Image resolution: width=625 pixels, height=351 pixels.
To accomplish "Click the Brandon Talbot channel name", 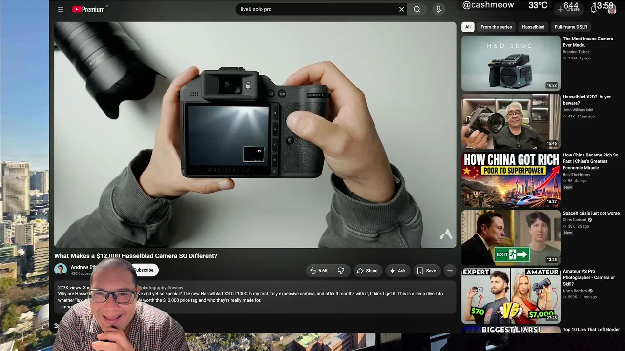I will click(x=576, y=52).
